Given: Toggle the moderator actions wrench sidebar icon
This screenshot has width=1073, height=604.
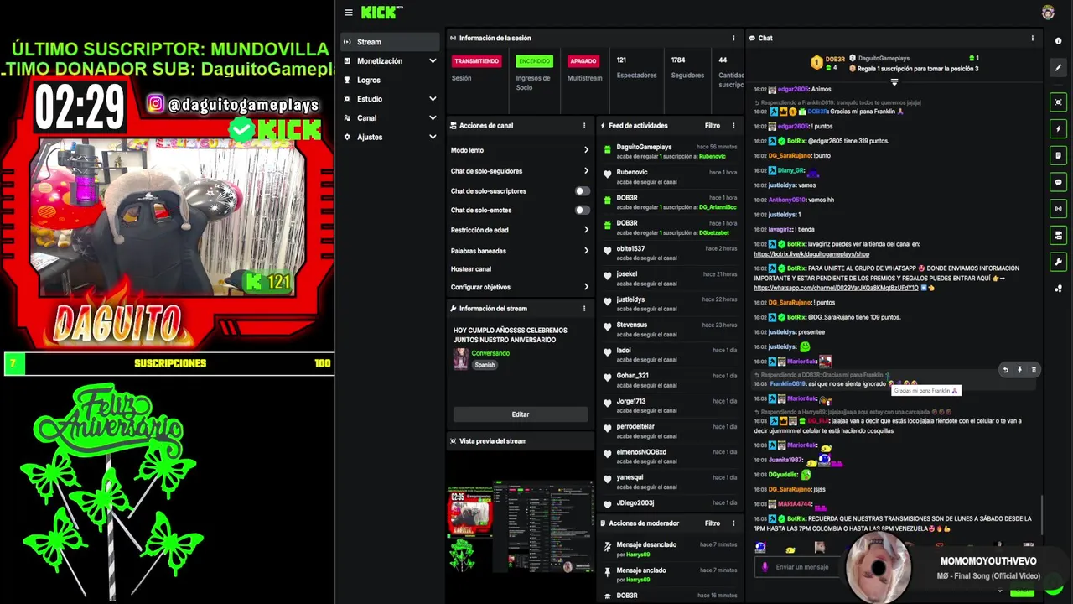Looking at the screenshot, I should pyautogui.click(x=1058, y=262).
